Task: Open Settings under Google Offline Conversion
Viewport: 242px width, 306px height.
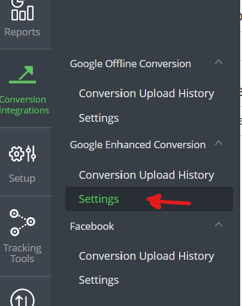Action: click(99, 118)
